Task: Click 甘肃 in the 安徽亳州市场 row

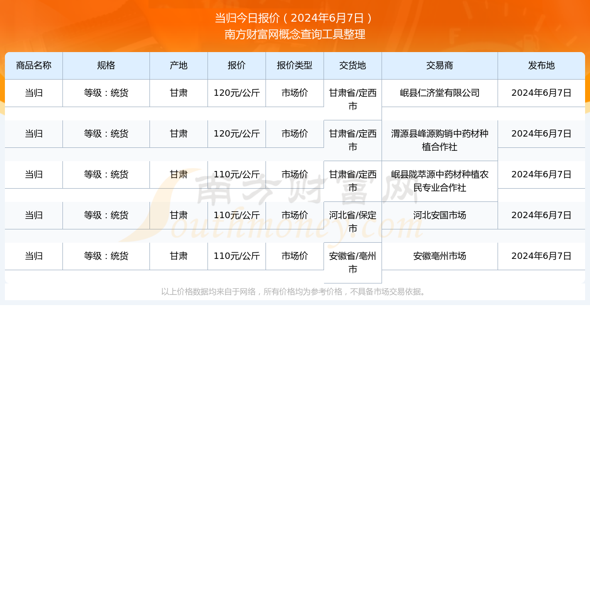Action: point(178,256)
